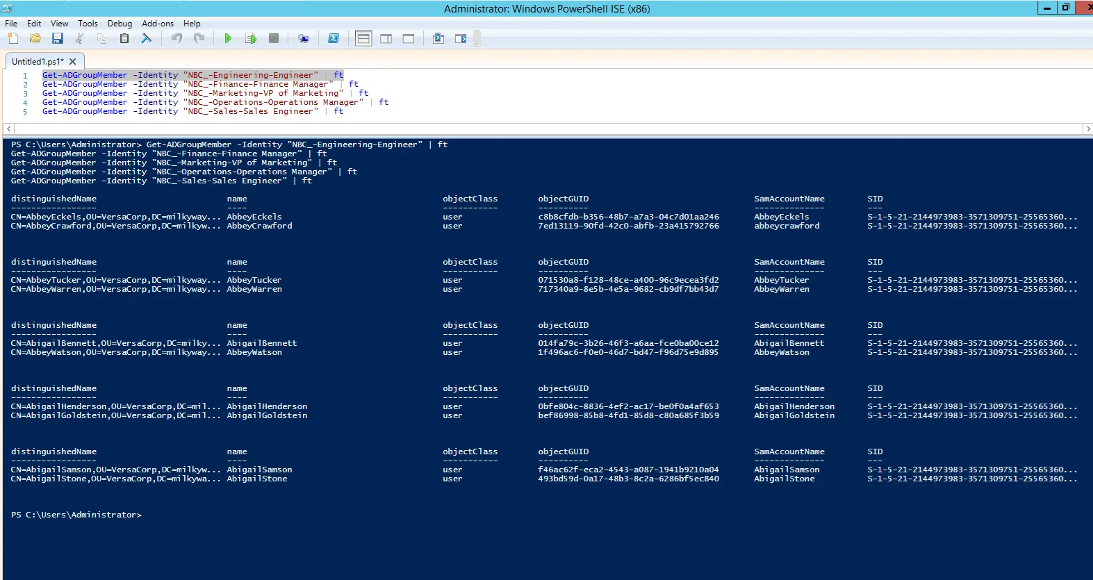The image size is (1093, 580).
Task: Click the PowerShell ISE title bar icon
Action: 7,8
